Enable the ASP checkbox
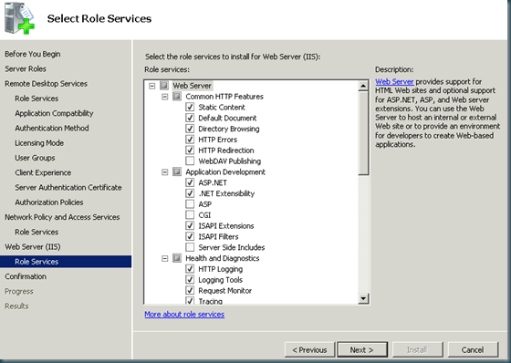This screenshot has width=511, height=363. pos(190,204)
